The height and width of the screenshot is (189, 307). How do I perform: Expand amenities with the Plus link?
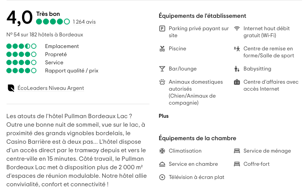coord(164,116)
